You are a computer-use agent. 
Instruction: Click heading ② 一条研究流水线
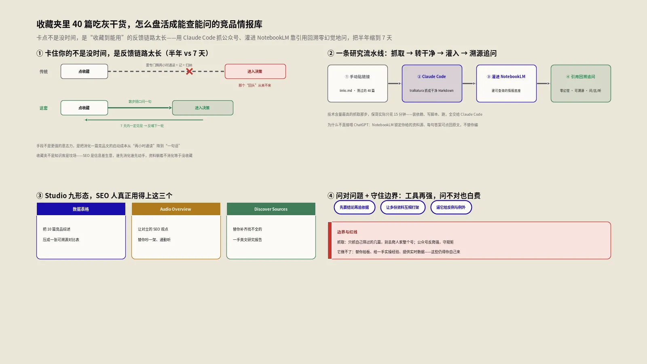pyautogui.click(x=412, y=53)
